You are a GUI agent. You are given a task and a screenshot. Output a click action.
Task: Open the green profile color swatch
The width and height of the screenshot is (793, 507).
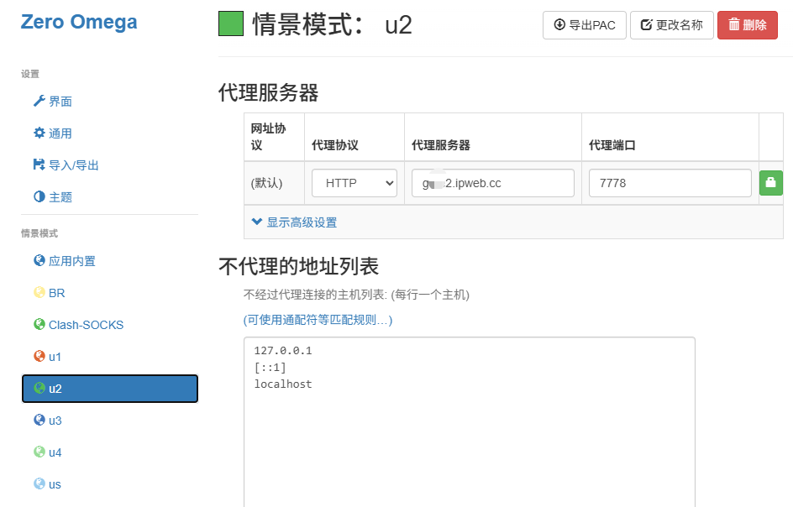[x=231, y=24]
